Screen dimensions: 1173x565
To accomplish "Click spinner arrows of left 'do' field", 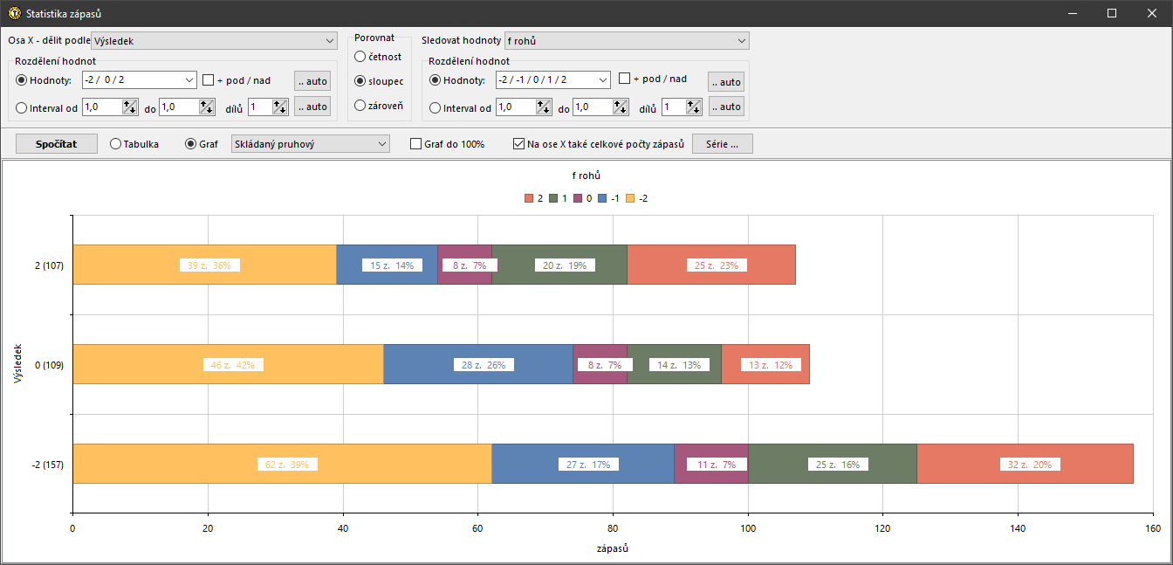I will point(207,107).
